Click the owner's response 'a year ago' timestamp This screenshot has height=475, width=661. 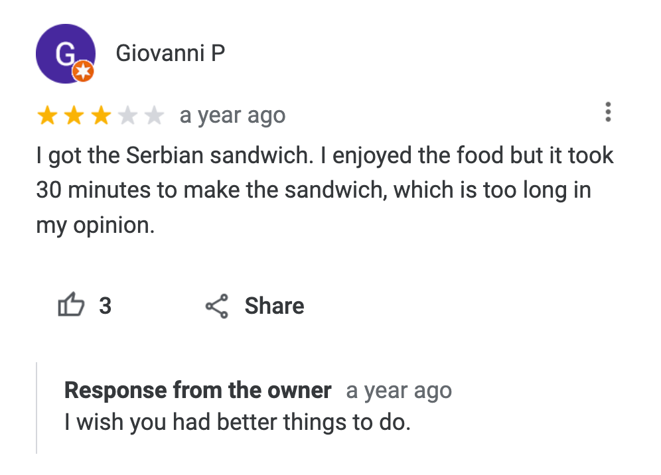click(x=399, y=391)
